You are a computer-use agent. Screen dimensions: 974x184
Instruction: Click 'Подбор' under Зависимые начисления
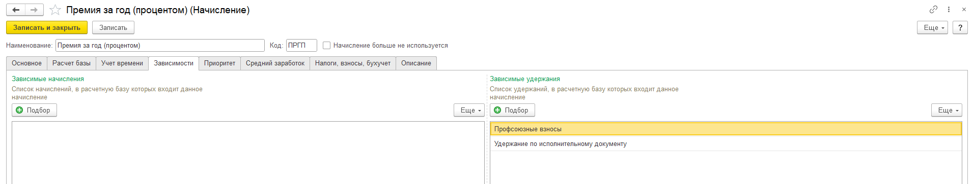pos(34,110)
